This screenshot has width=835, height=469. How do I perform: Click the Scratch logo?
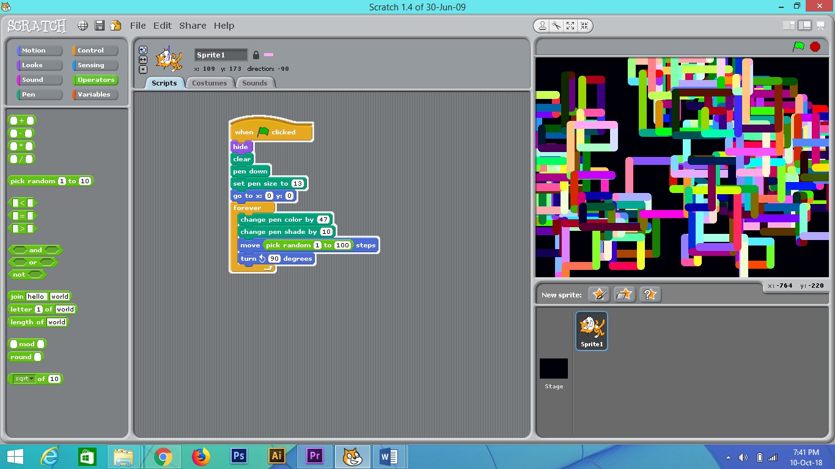pos(37,26)
